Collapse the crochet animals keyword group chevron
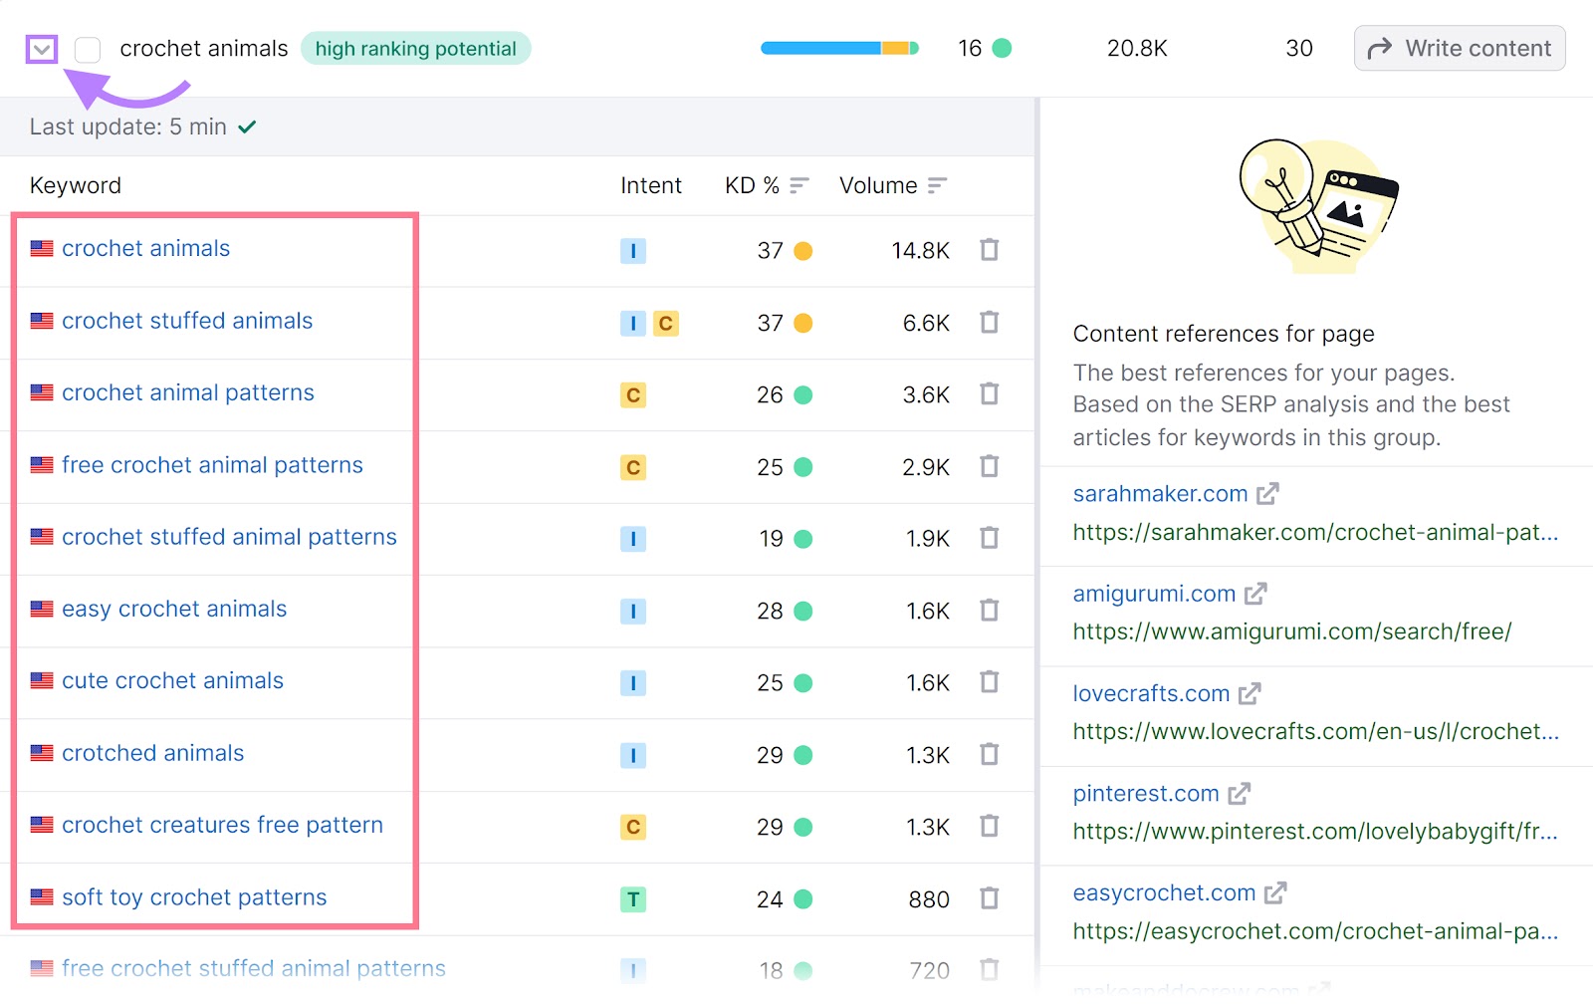The width and height of the screenshot is (1593, 1005). tap(41, 48)
